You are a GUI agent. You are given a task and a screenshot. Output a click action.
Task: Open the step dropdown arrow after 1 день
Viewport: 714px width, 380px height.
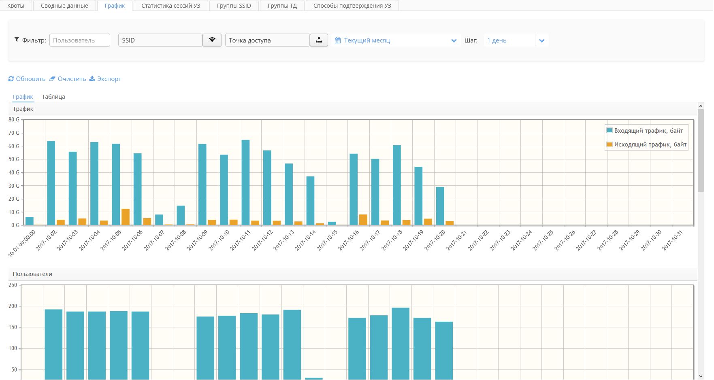(x=542, y=40)
